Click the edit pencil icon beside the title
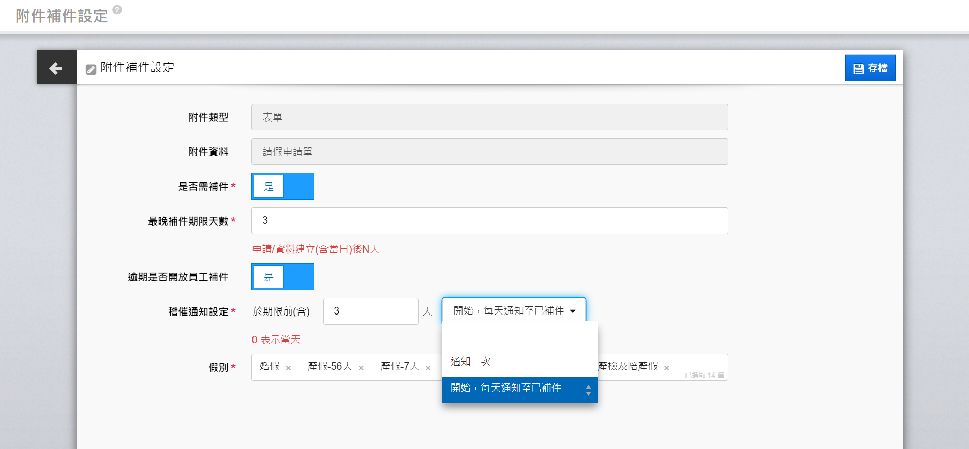This screenshot has width=969, height=449. [x=91, y=69]
